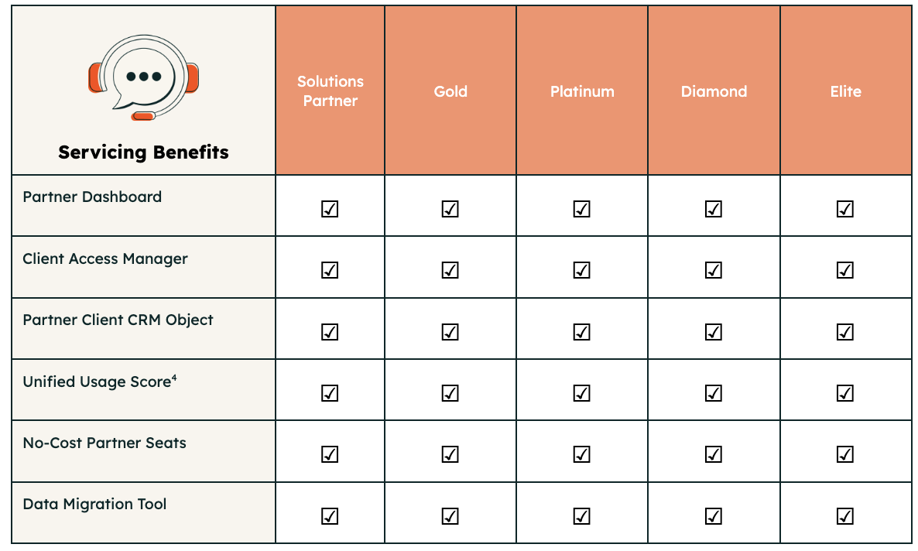Click the Partner Dashboard row label
This screenshot has height=551, width=918.
pos(92,197)
